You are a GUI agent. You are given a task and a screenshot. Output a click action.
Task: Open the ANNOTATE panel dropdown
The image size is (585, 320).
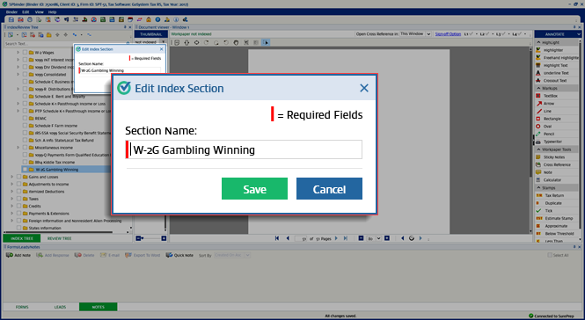pos(579,34)
